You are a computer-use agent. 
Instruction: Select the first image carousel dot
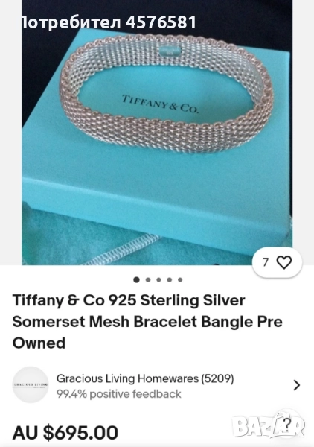[x=137, y=279]
